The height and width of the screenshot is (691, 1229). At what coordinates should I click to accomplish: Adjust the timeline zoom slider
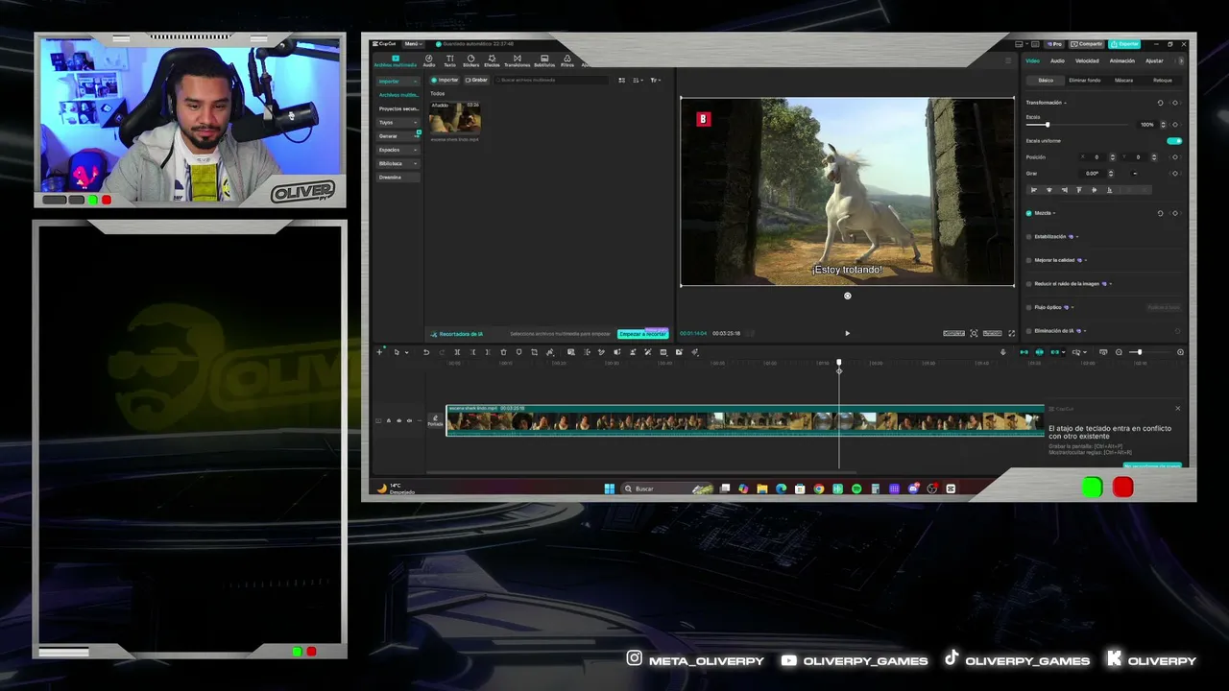(x=1138, y=352)
